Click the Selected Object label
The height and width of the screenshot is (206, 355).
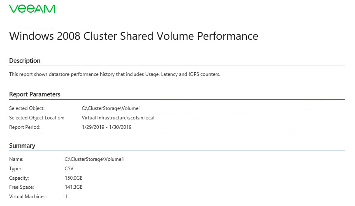point(27,108)
